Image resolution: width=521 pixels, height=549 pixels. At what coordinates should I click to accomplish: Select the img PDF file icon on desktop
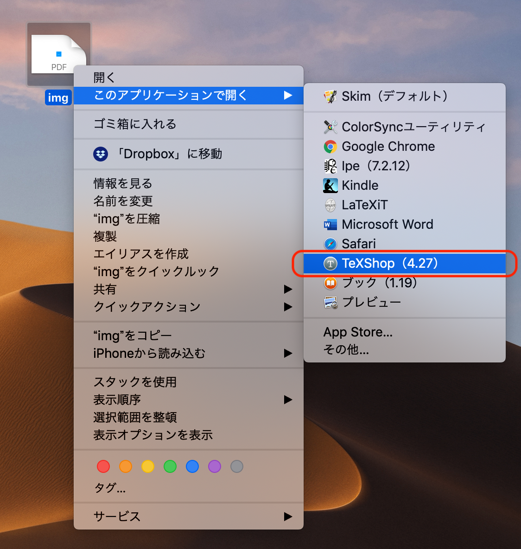[59, 54]
